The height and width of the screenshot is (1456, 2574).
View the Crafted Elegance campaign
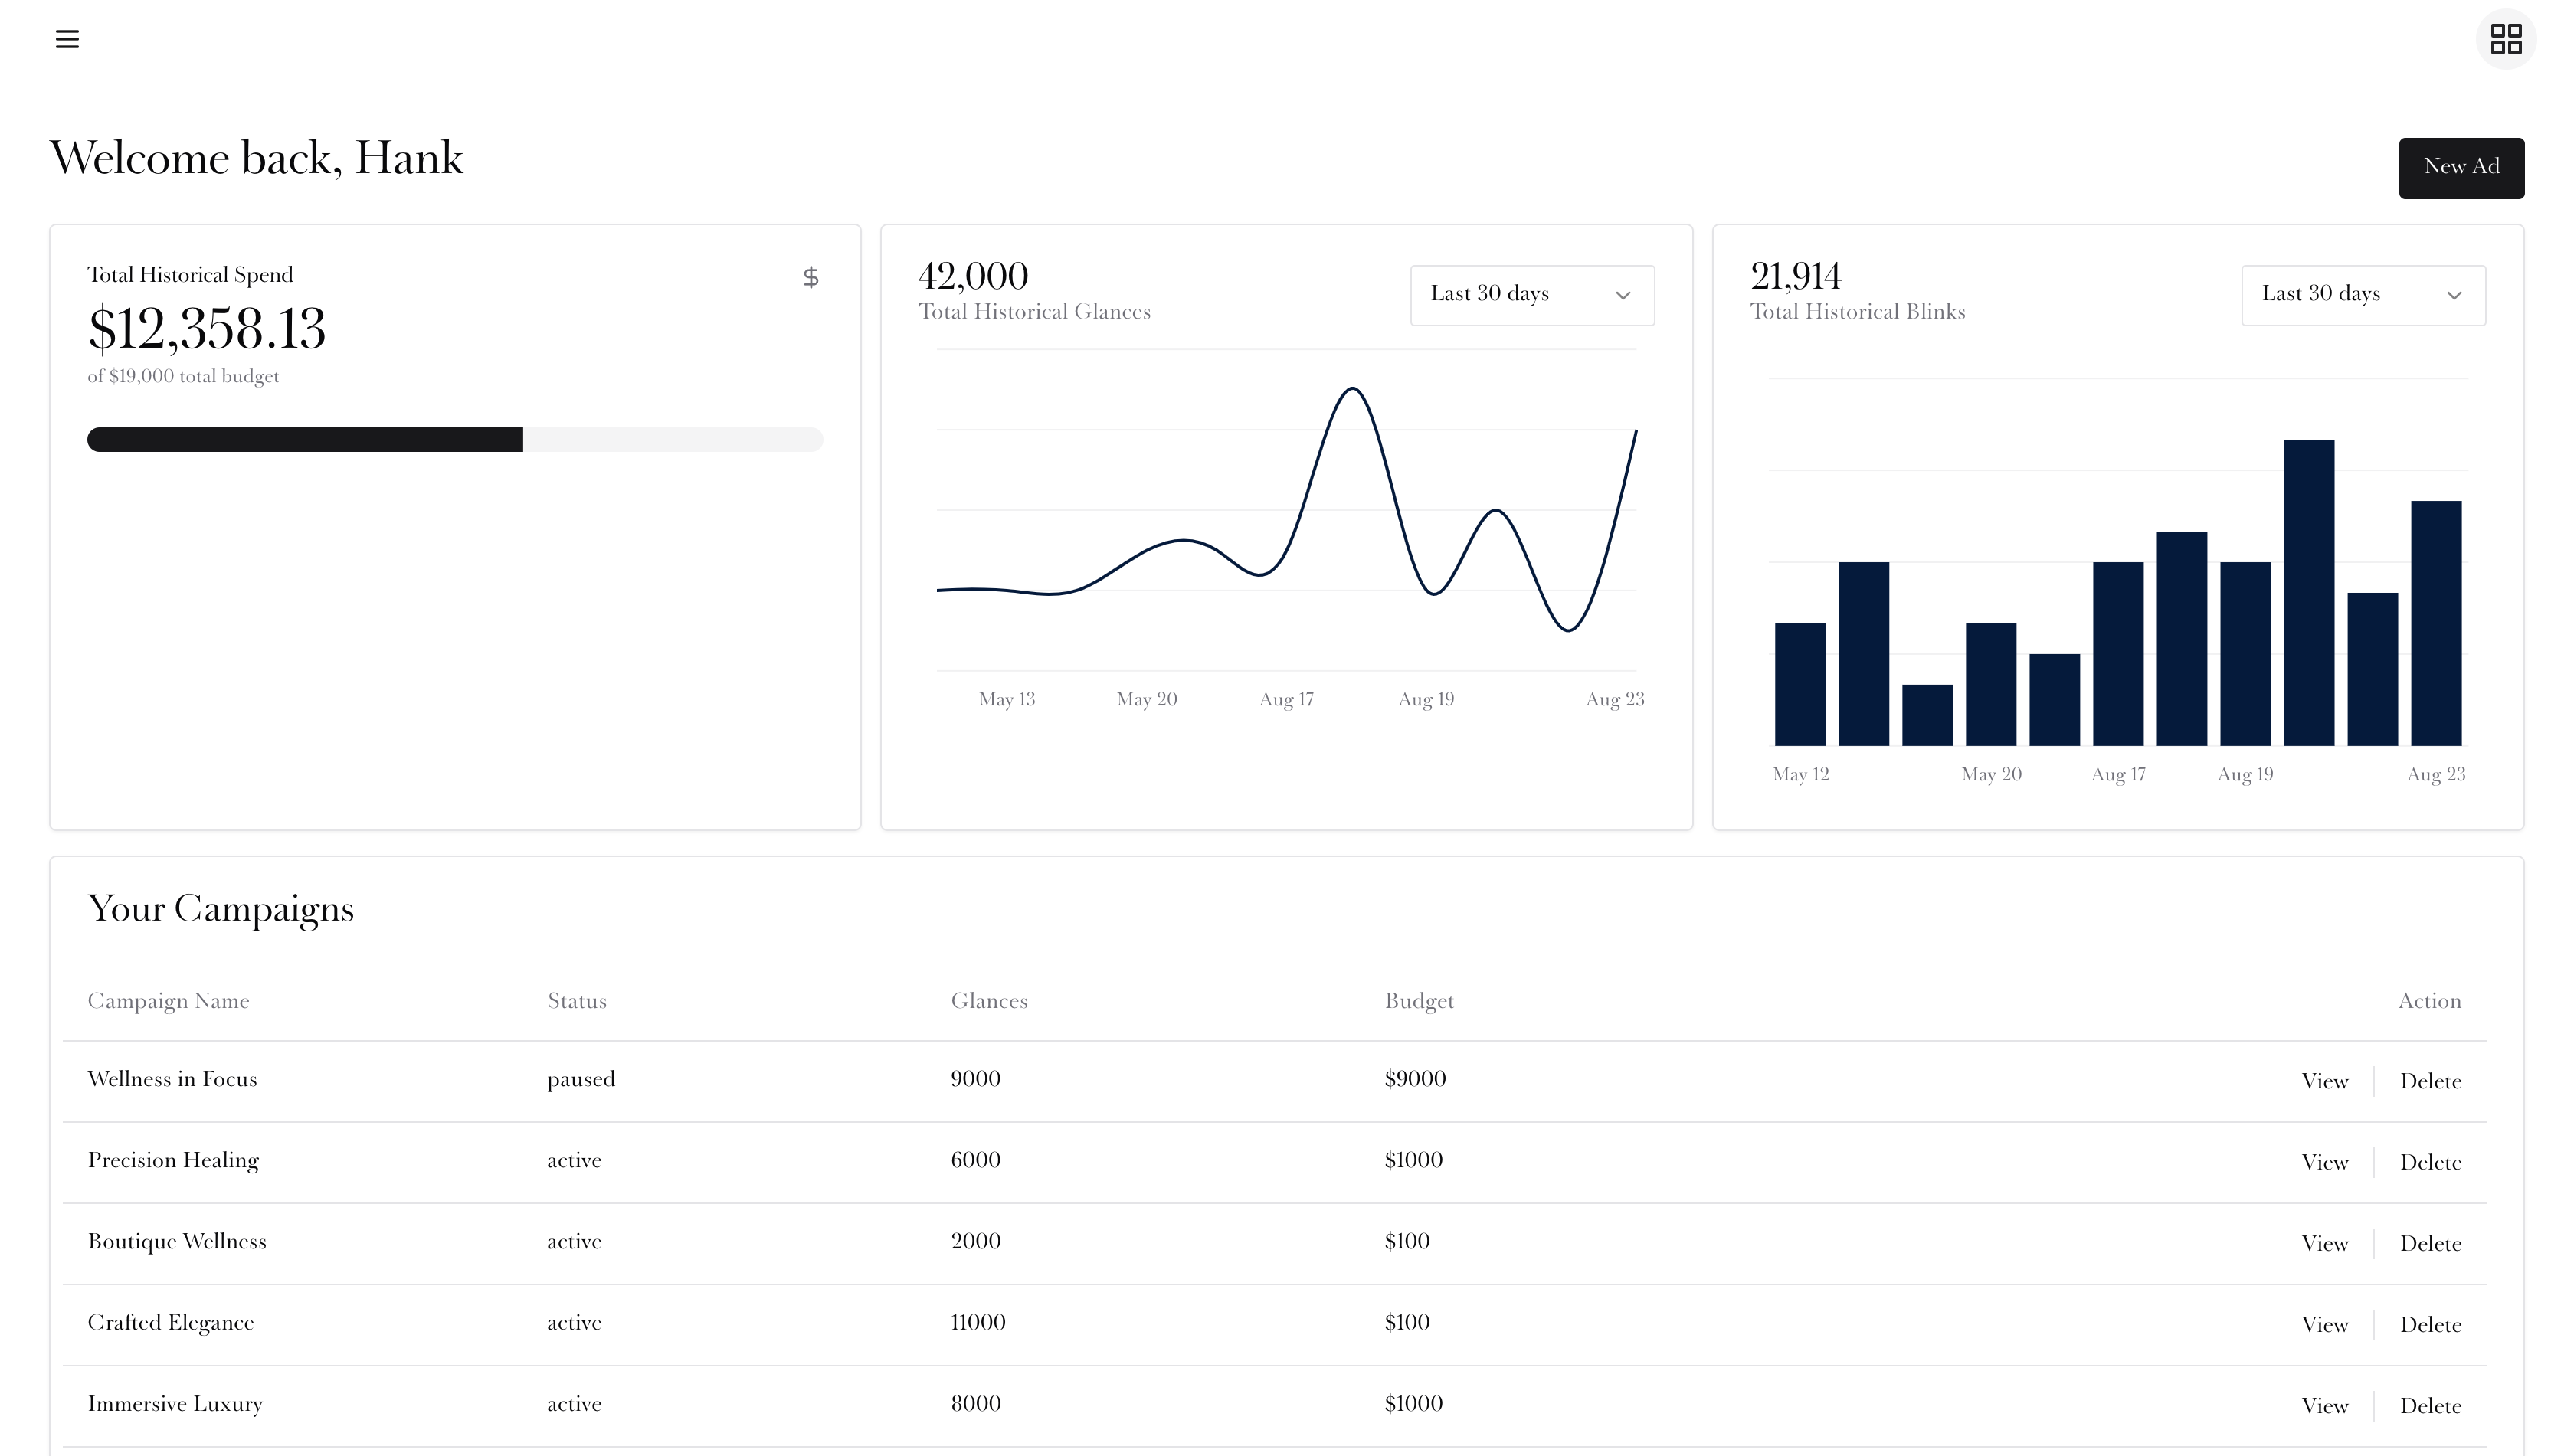coord(2324,1324)
